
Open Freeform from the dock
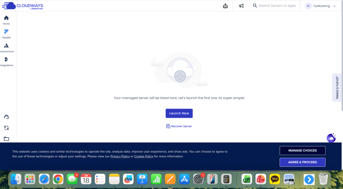pos(128,179)
